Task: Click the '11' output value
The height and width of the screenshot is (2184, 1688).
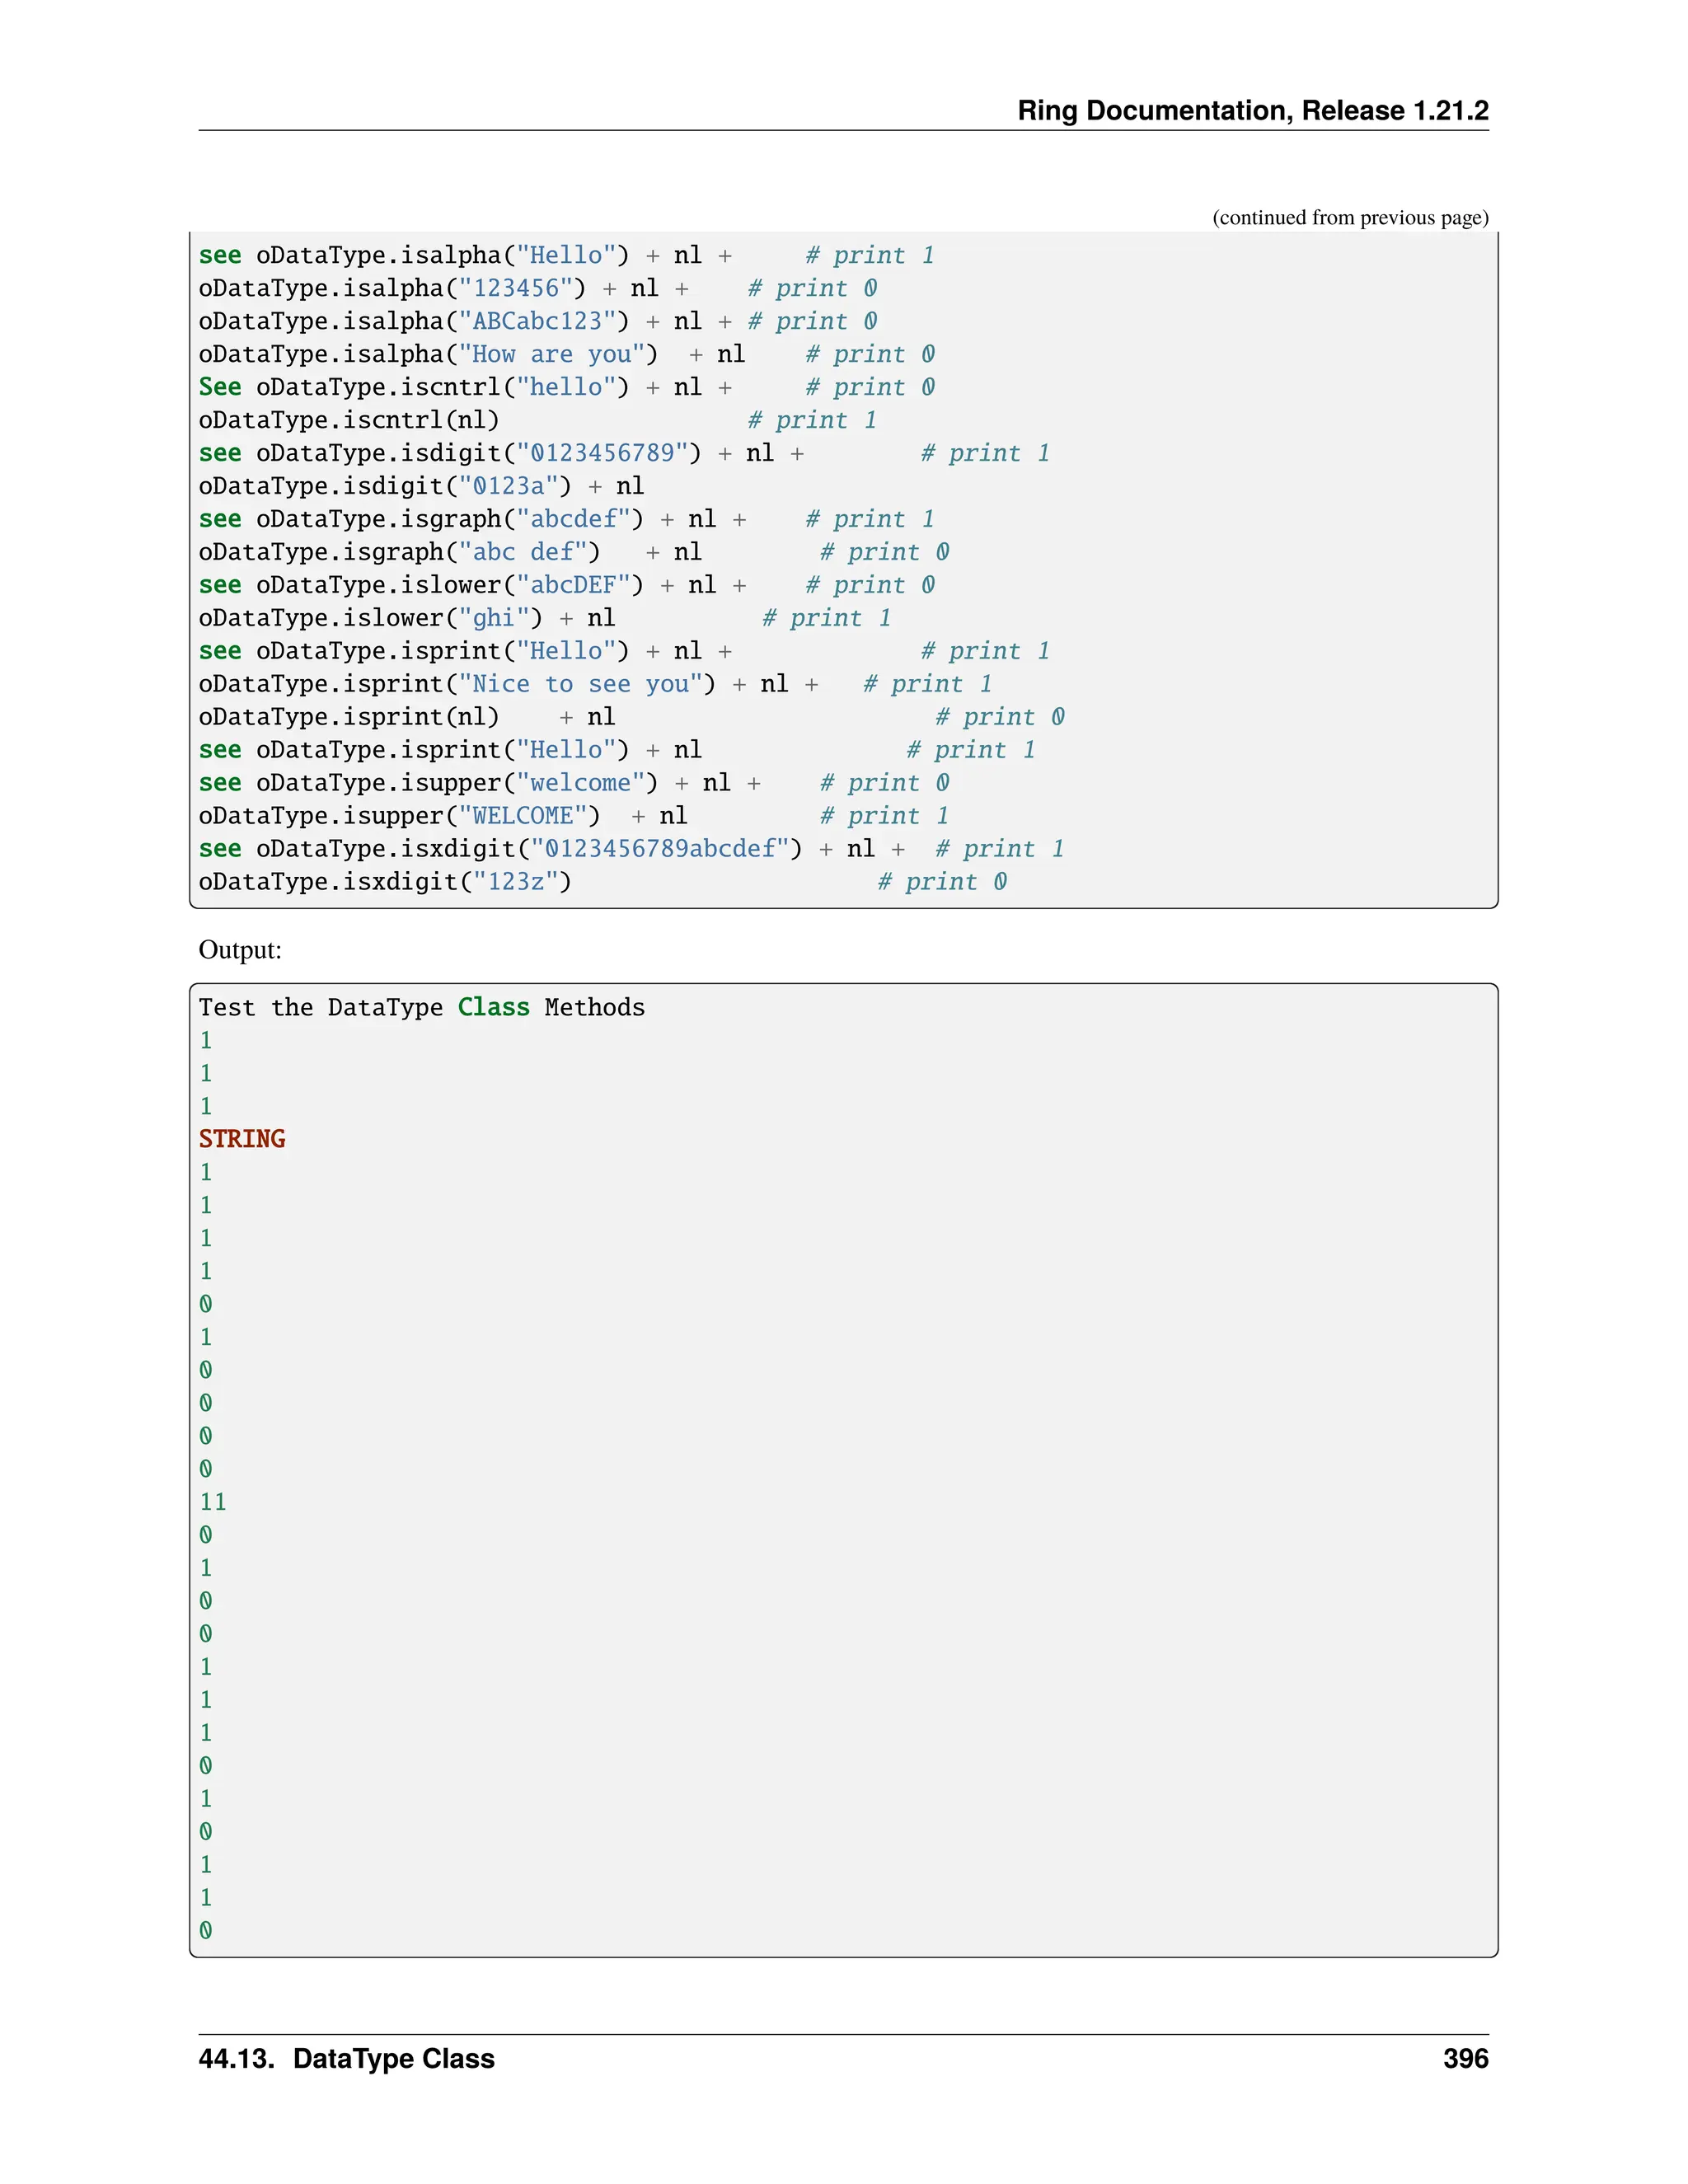Action: coord(213,1503)
